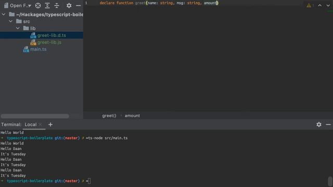Open main.ts file
333x187 pixels.
tap(38, 49)
